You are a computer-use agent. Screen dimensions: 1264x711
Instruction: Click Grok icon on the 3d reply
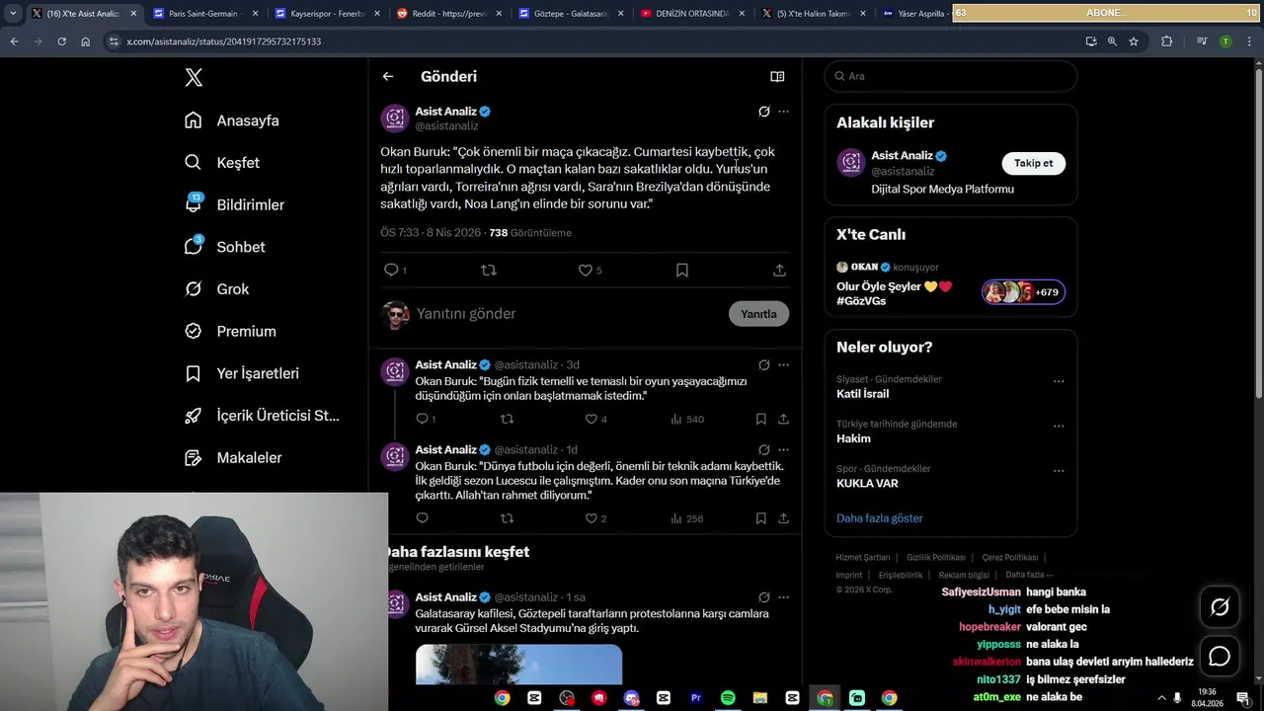point(763,364)
